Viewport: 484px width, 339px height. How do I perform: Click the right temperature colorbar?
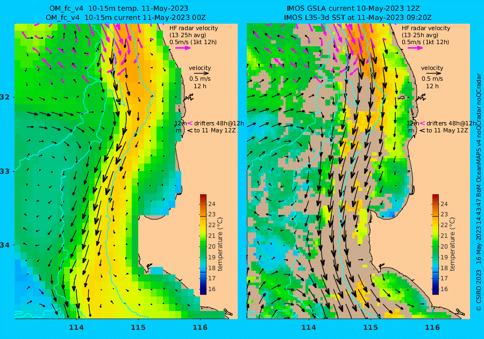click(435, 244)
